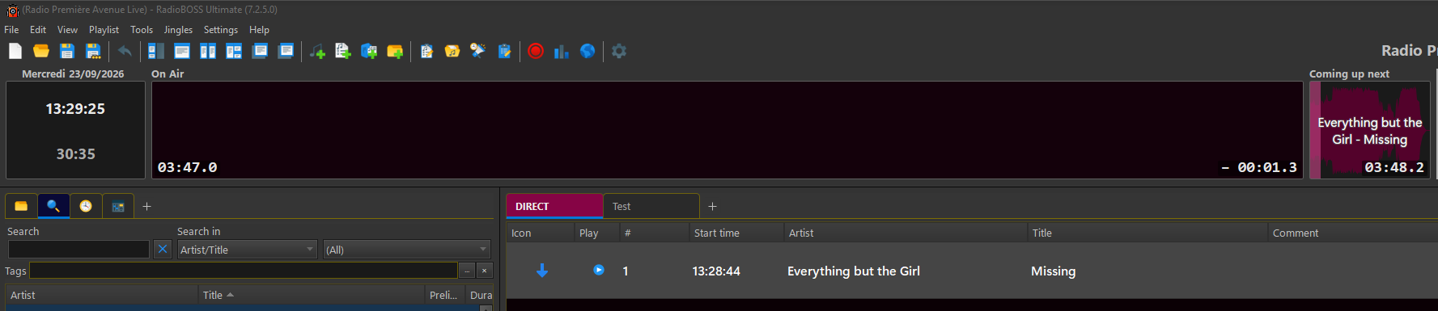The width and height of the screenshot is (1438, 311).
Task: Clear tags with the small x button
Action: coord(484,271)
